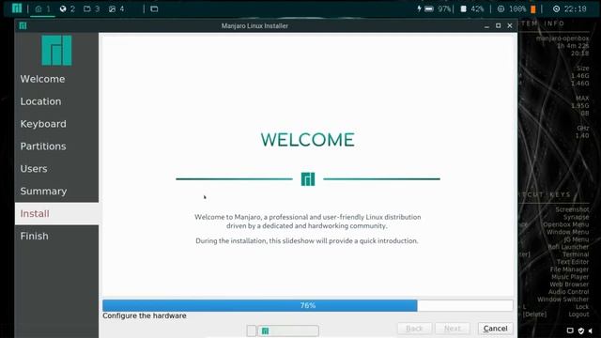The image size is (601, 338).
Task: Click the slideshow text starting 'During the installation'
Action: click(x=307, y=240)
